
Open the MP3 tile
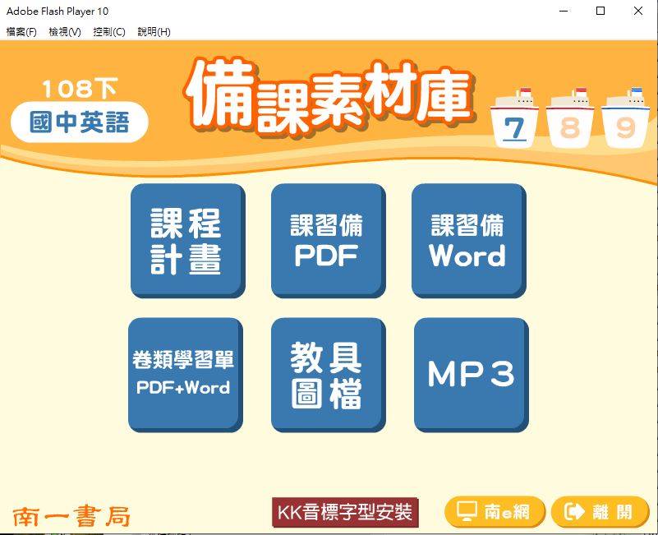click(x=472, y=375)
